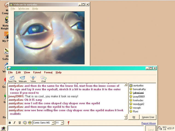Click message "auntyalias: Oh it IS easy"

pos(25,100)
